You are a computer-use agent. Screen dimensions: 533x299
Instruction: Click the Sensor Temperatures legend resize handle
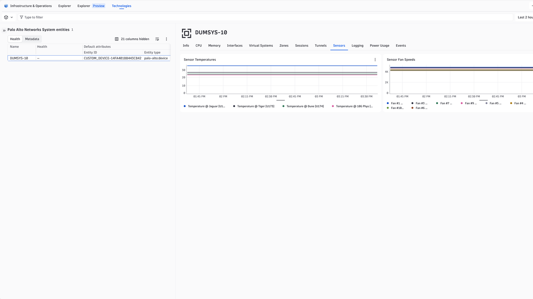point(280,100)
